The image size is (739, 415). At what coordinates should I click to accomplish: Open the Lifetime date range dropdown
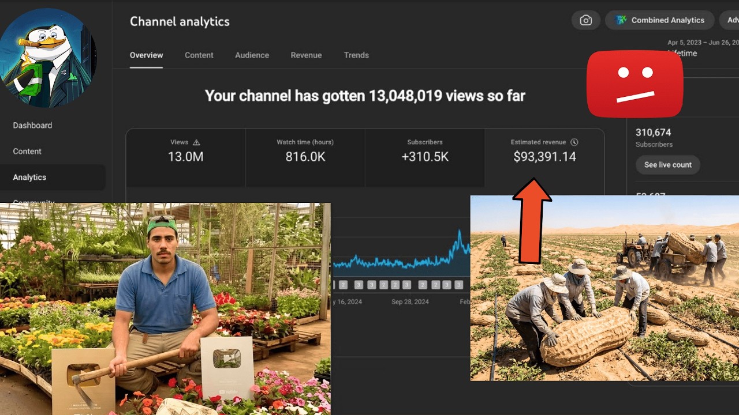click(x=701, y=48)
